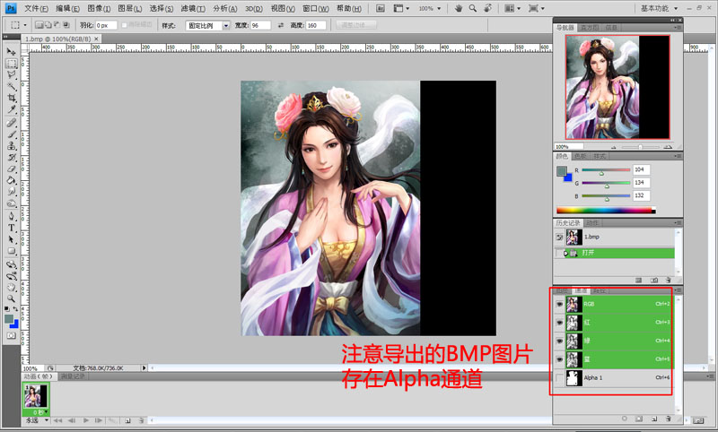Select the Crop tool
Viewport: 718px width, 432px height.
tap(12, 98)
